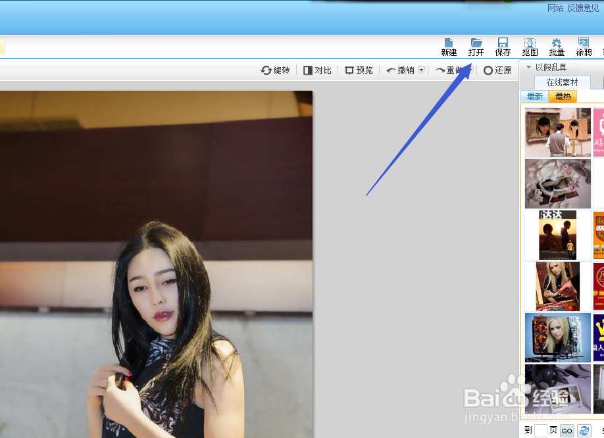The image size is (604, 438).
Task: Select the 最热 hottest materials tab
Action: click(x=563, y=96)
